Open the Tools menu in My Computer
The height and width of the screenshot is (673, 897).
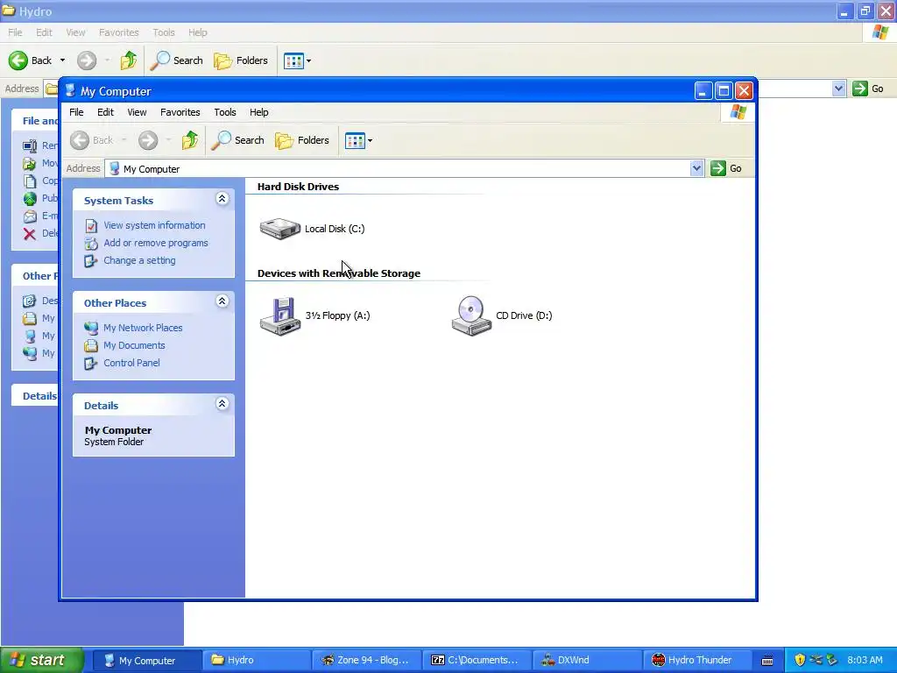(x=225, y=112)
